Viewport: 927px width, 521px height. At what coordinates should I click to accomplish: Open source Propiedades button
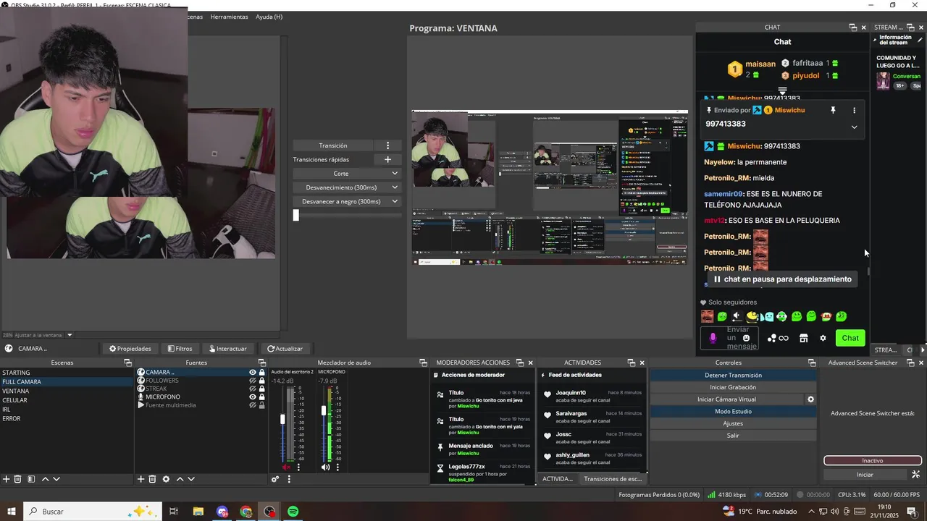pyautogui.click(x=130, y=349)
